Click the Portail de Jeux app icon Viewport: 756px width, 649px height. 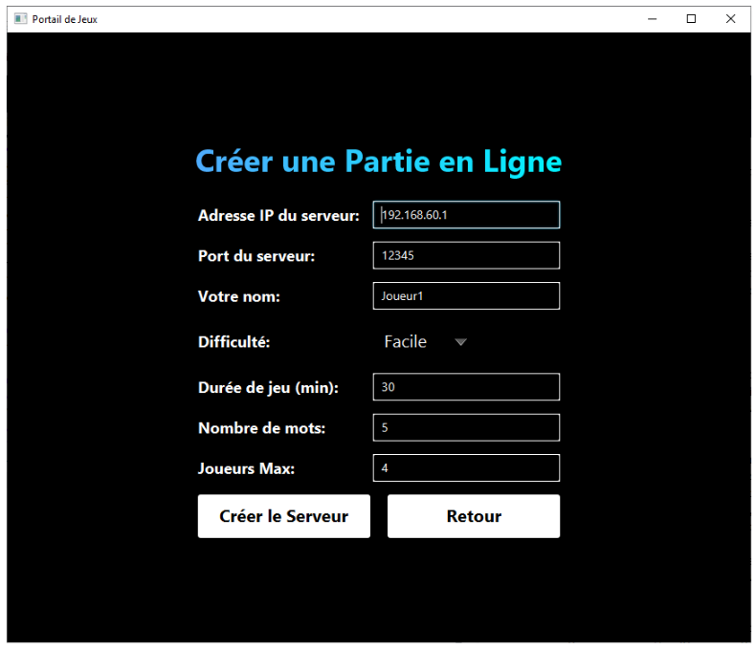coord(20,19)
